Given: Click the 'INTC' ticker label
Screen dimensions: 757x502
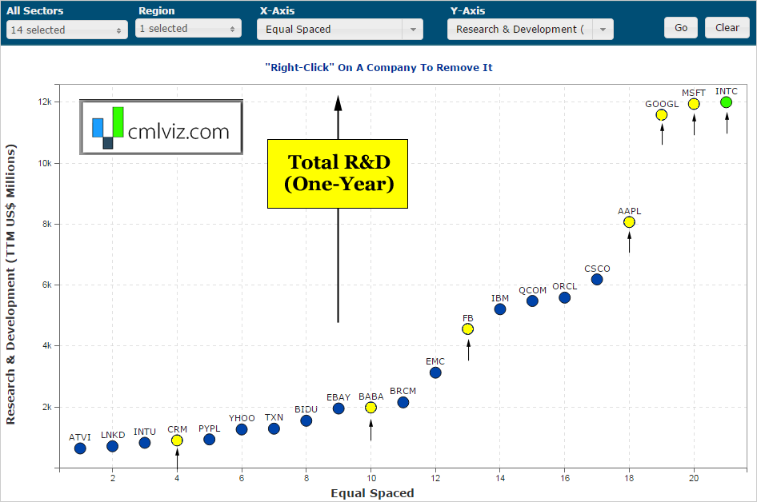Looking at the screenshot, I should [x=726, y=91].
